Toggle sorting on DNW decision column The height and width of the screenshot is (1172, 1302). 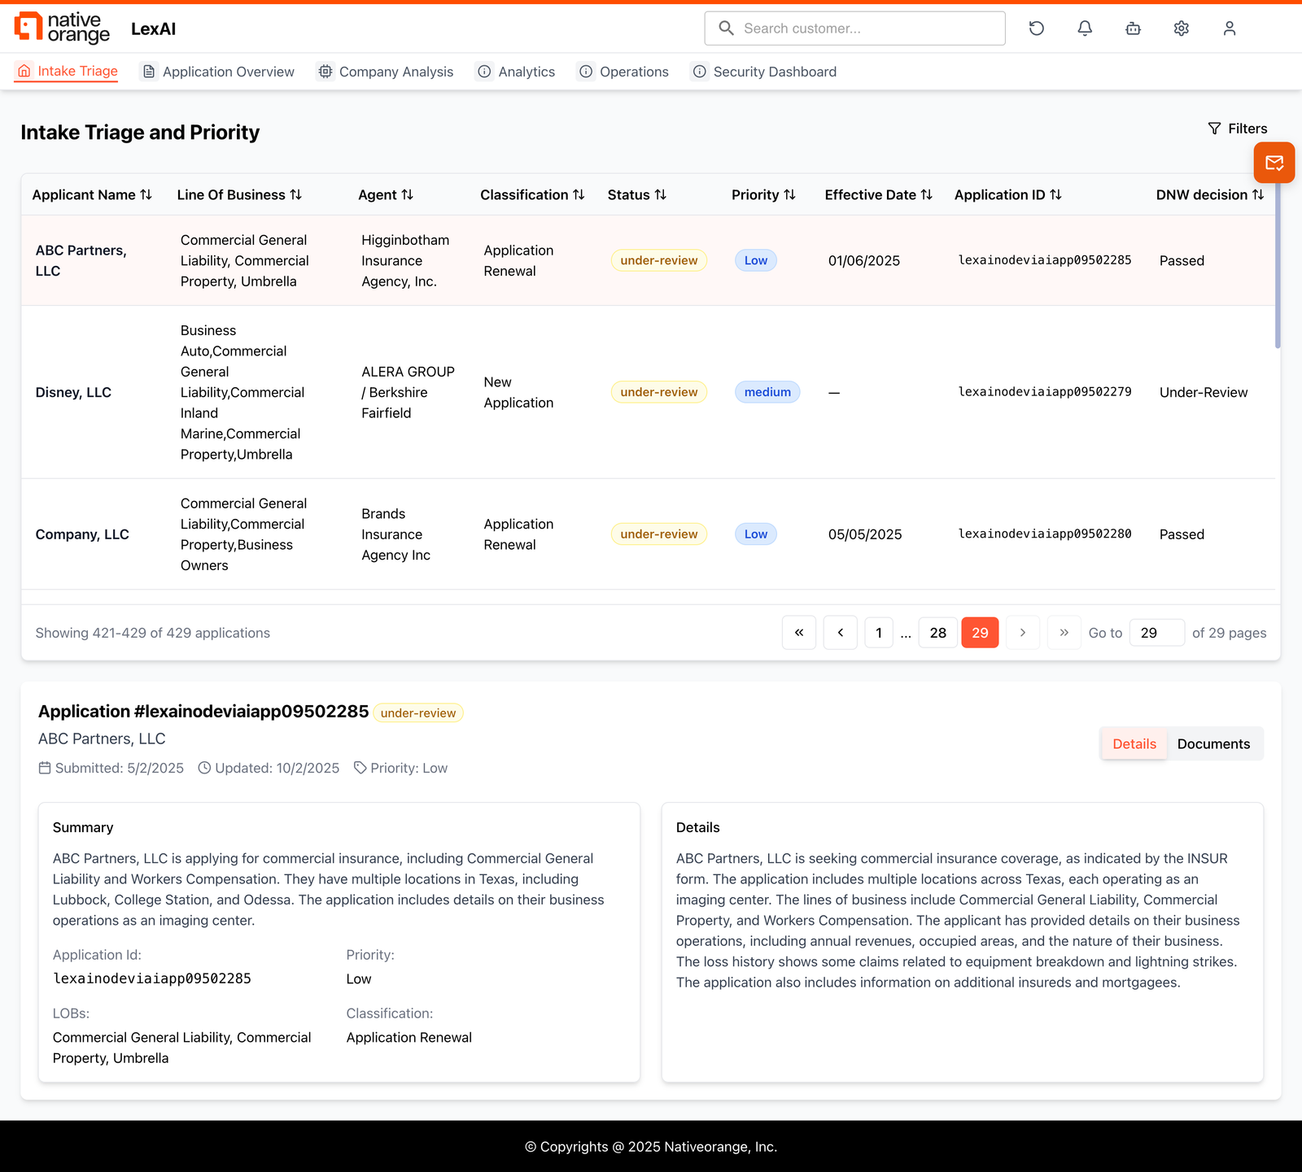click(1258, 194)
